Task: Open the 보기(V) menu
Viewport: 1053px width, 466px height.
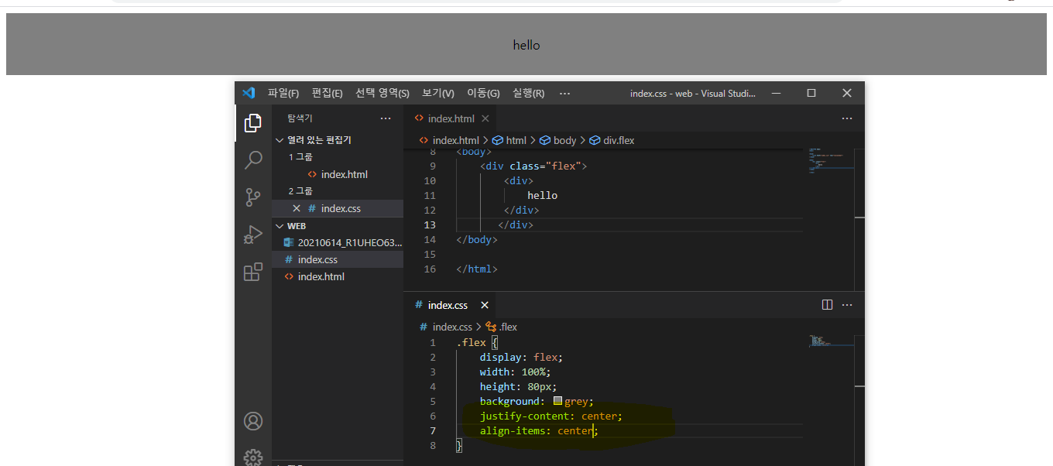Action: tap(438, 93)
